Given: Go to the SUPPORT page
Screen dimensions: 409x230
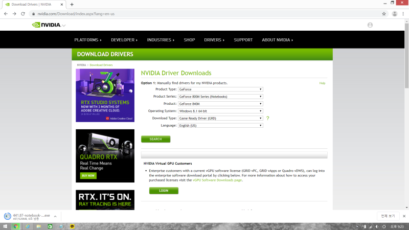Looking at the screenshot, I should point(243,40).
